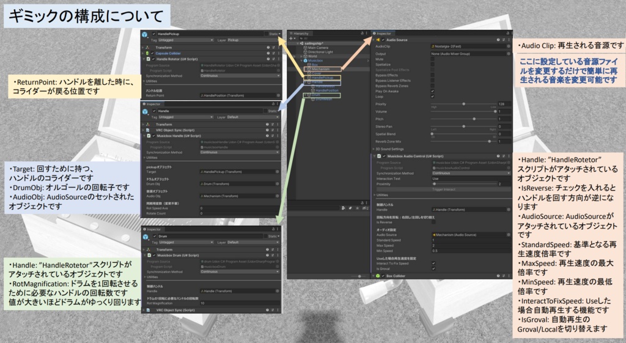Viewport: 626px width, 343px height.
Task: Open presets for Handle Rotetor script
Action: (x=273, y=59)
